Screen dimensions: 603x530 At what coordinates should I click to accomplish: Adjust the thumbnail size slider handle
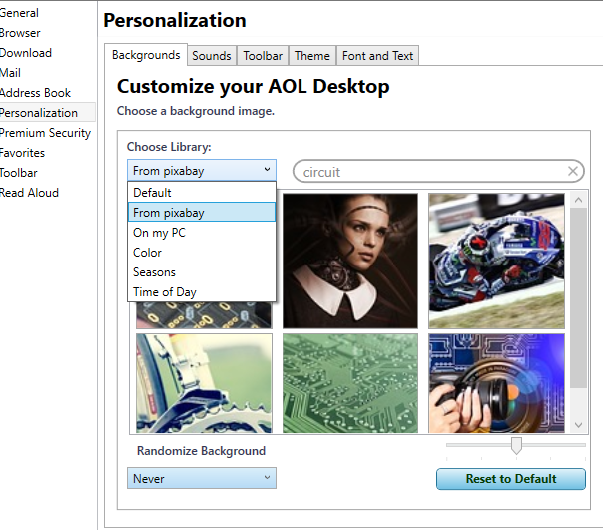[x=516, y=445]
